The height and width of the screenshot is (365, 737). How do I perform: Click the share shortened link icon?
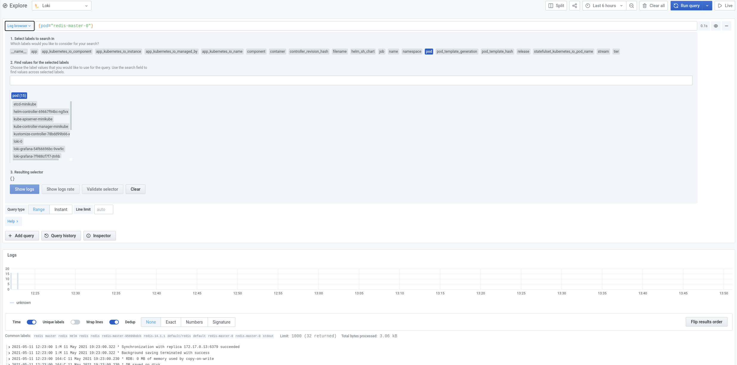pos(574,5)
